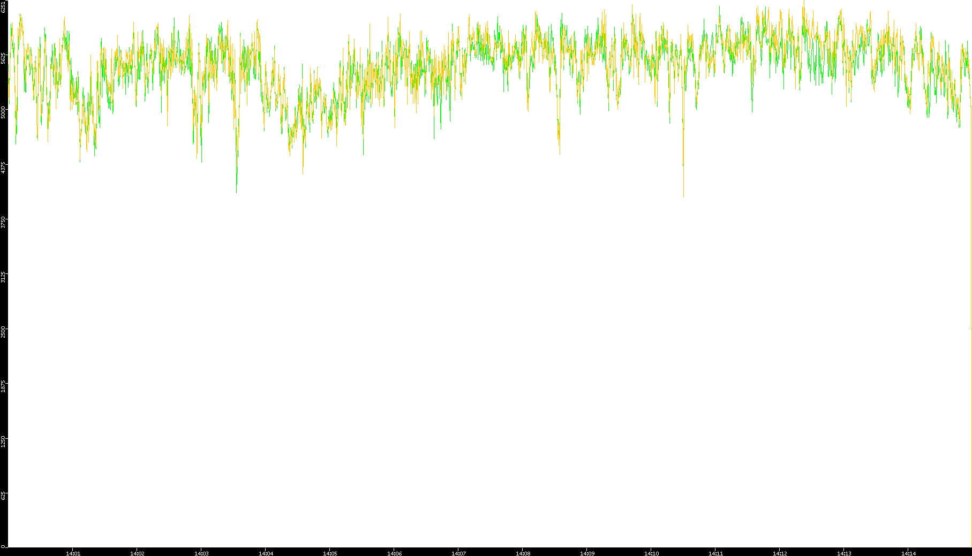Click the 0 origin label on y-axis
Screen dimensions: 972x556
[x=3, y=546]
